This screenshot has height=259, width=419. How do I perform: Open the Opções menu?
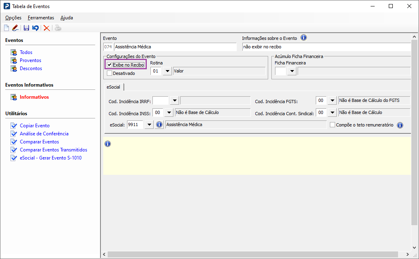point(13,18)
